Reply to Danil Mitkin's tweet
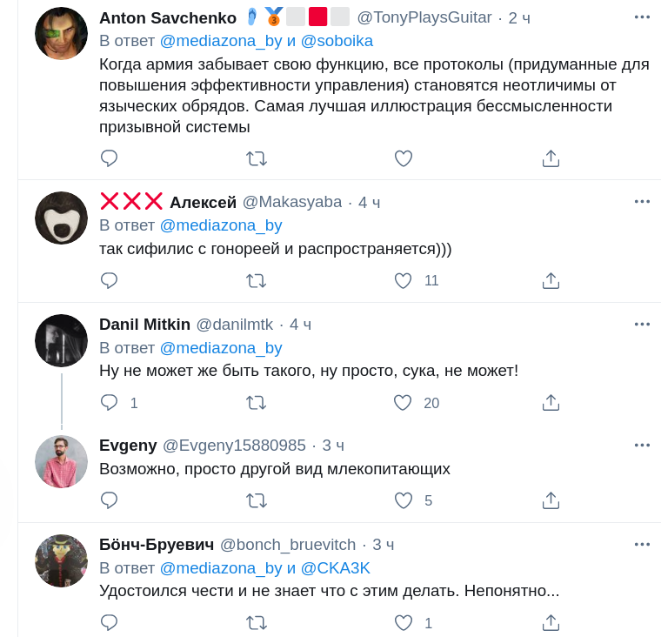This screenshot has width=661, height=637. [109, 403]
